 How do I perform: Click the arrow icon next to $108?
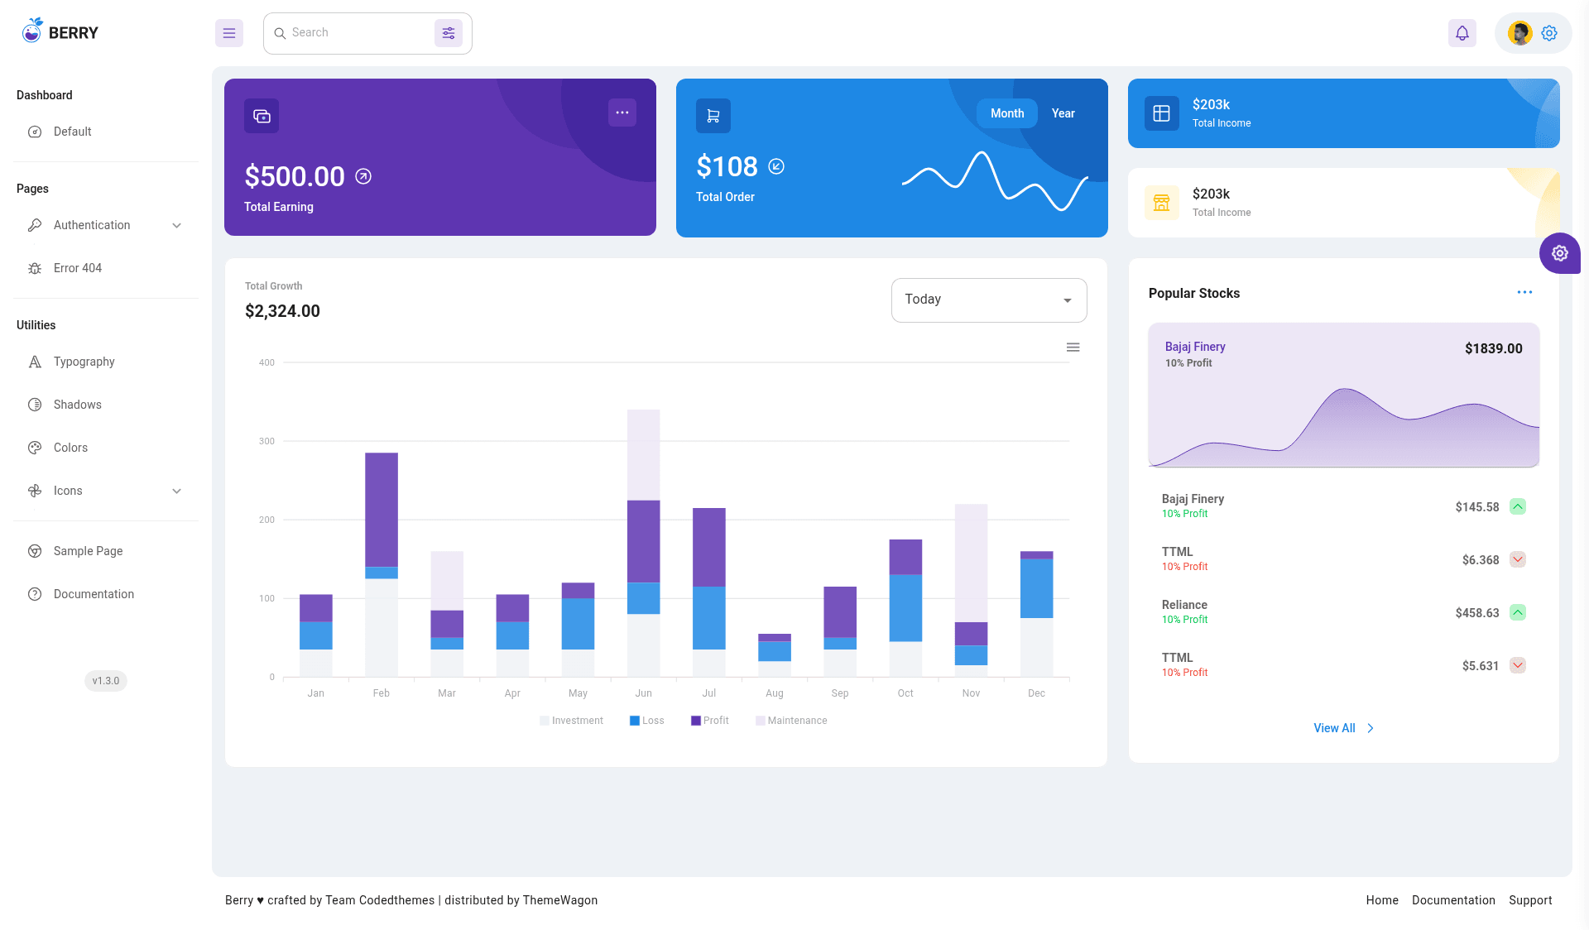(x=776, y=166)
